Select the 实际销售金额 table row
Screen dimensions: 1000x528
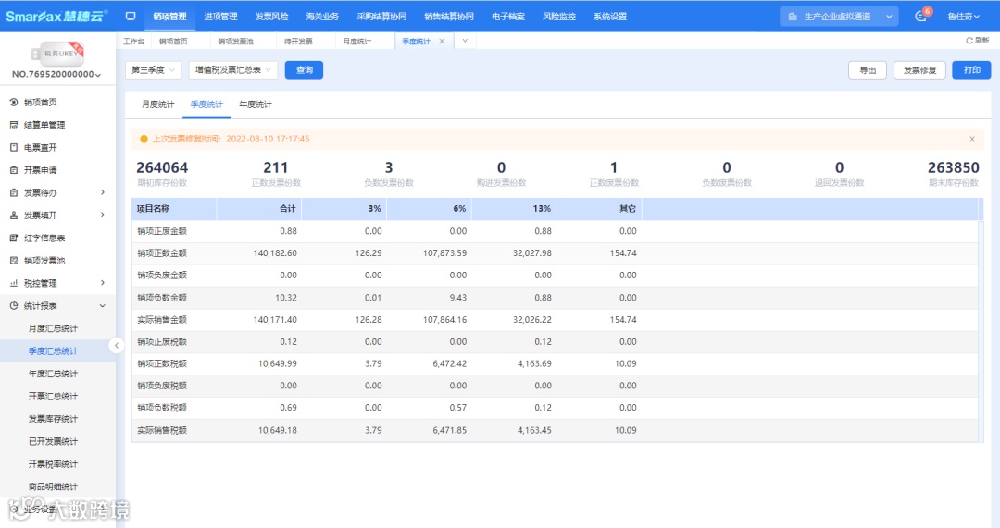[555, 320]
